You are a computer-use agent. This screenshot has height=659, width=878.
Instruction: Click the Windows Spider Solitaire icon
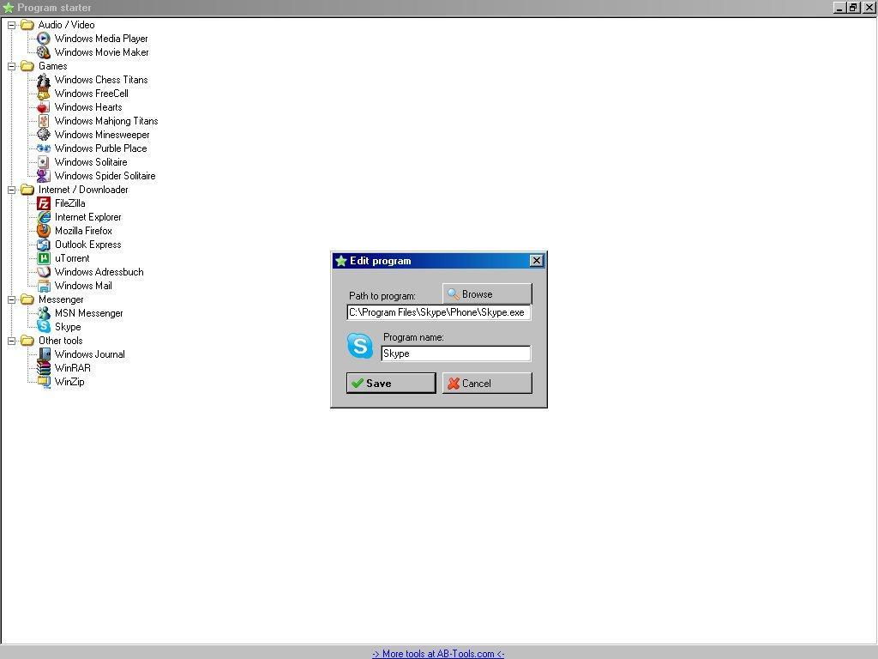[x=44, y=176]
